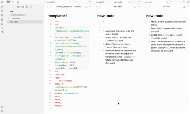Viewport: 190px width, 114px height.
Task: Click the new-note title in the reading pane
Action: coord(155,16)
